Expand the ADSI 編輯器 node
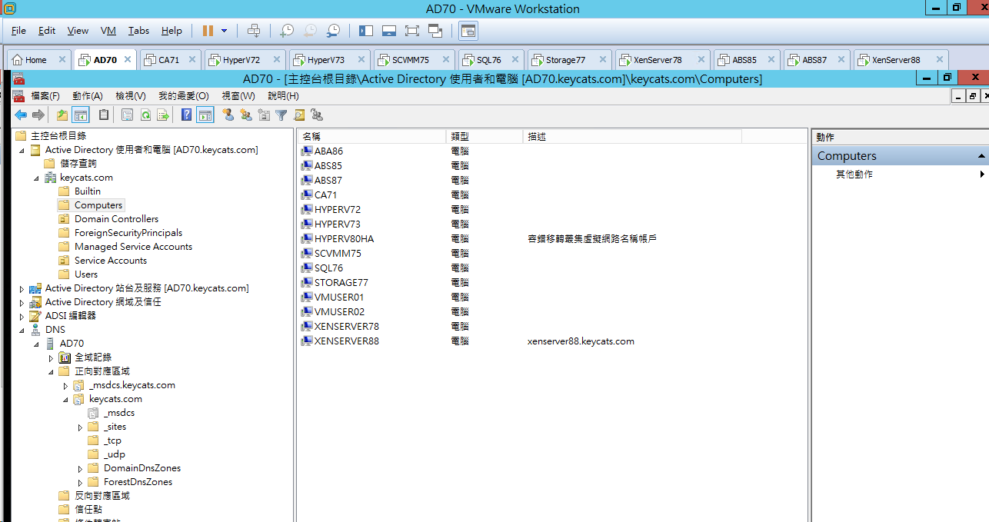The image size is (989, 522). point(22,316)
